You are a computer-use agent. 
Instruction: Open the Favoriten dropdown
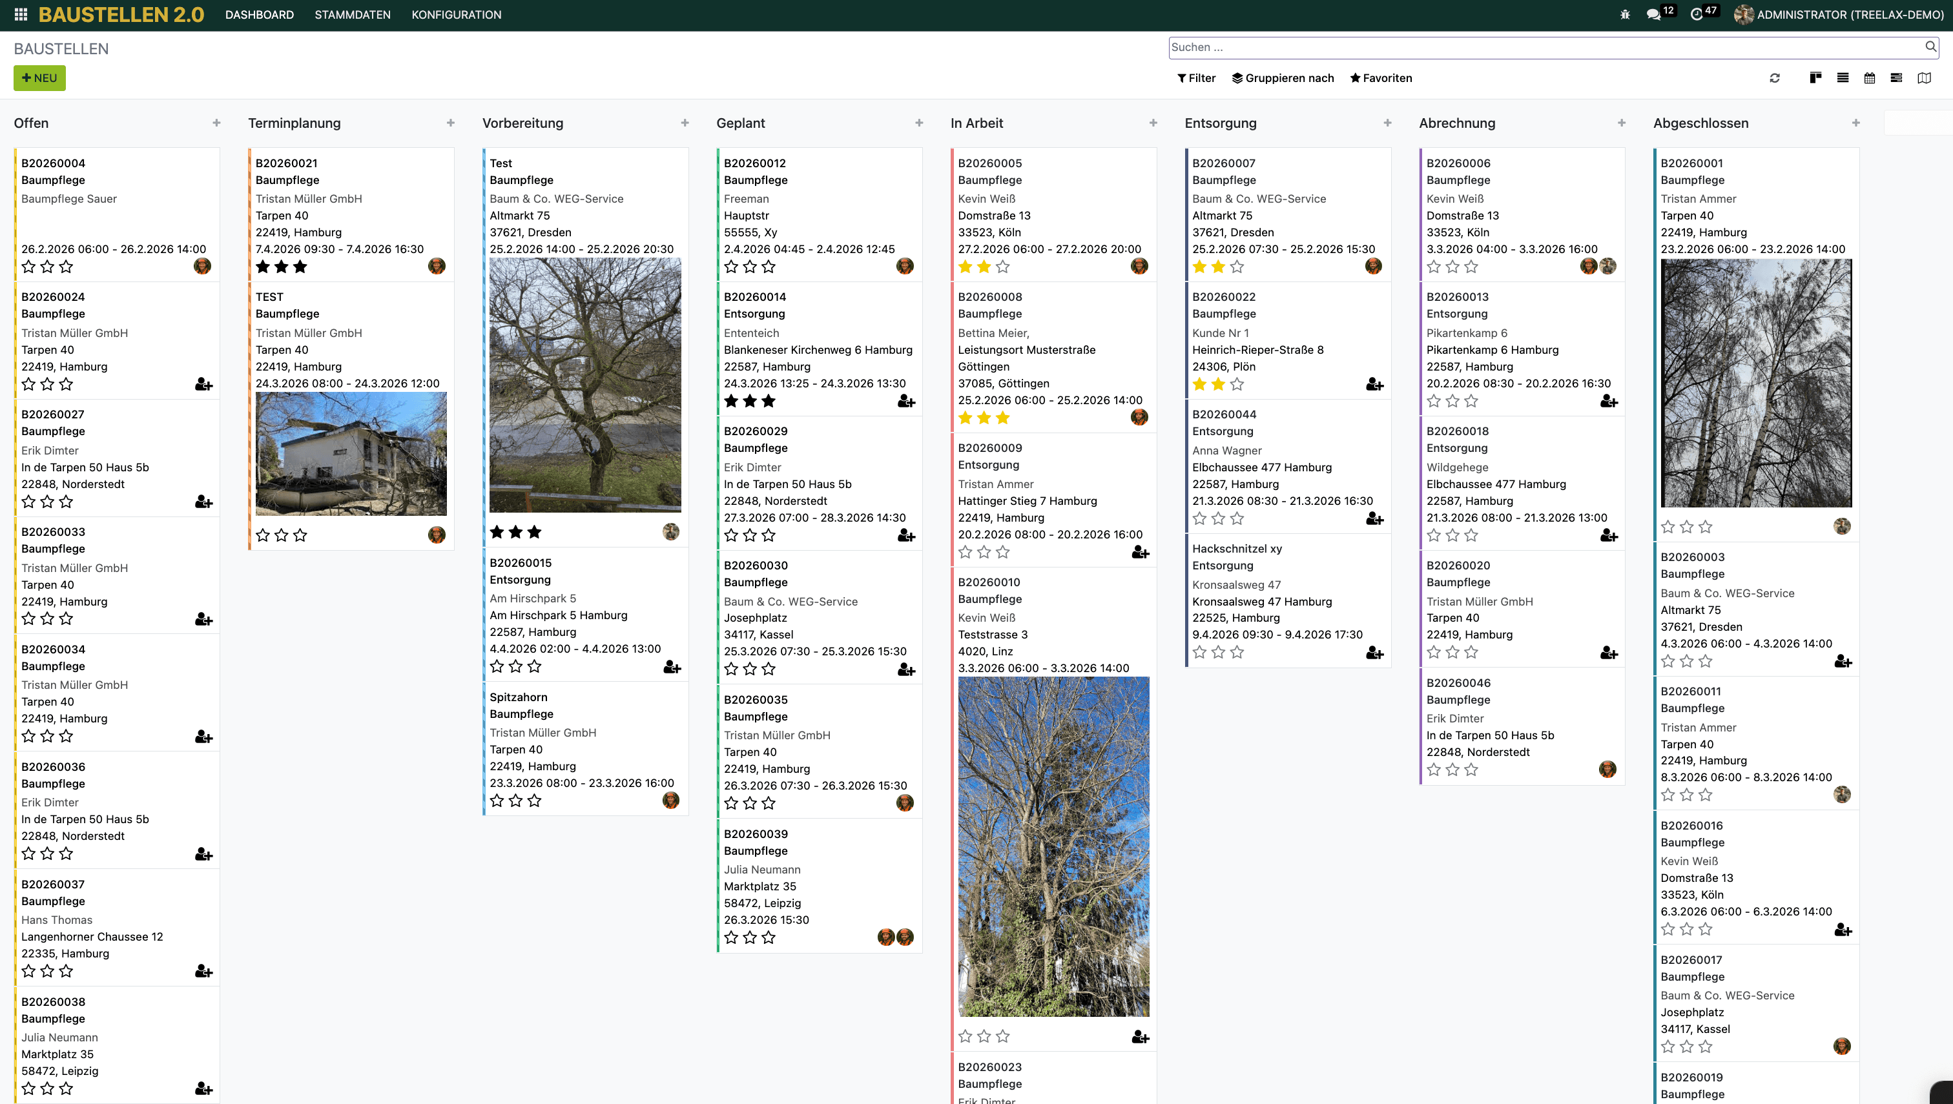click(x=1380, y=78)
